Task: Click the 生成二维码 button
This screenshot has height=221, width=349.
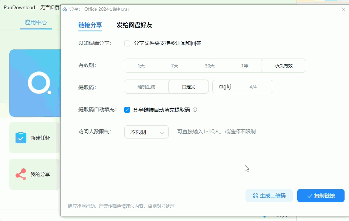Action: coord(269,196)
